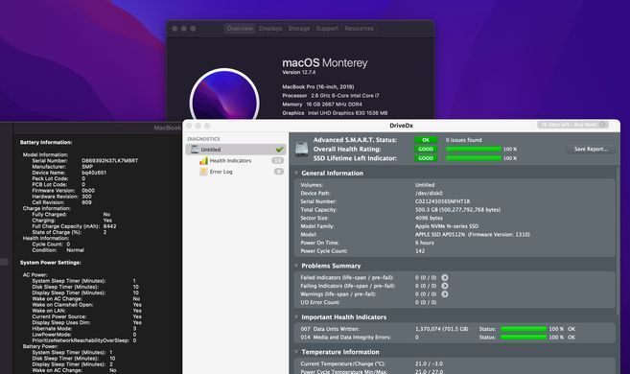Click battery serial number D869392N37LK7MBRT
This screenshot has width=630, height=374.
click(x=109, y=161)
